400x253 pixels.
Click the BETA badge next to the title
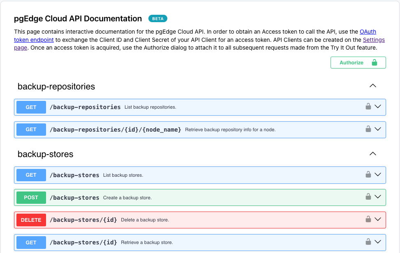[x=157, y=18]
